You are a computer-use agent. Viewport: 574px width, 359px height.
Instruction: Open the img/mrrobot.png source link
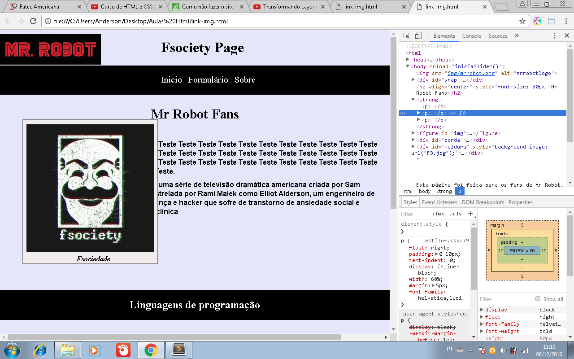click(x=471, y=73)
